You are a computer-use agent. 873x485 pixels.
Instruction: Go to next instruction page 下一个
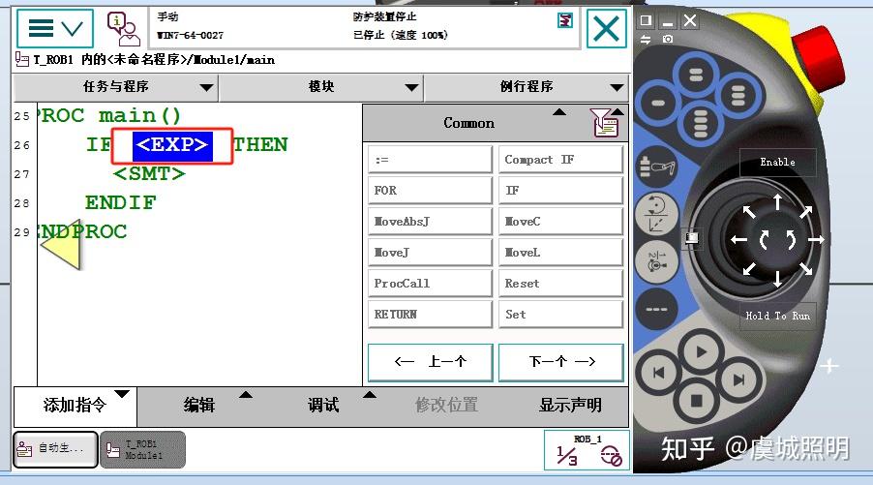coord(561,362)
